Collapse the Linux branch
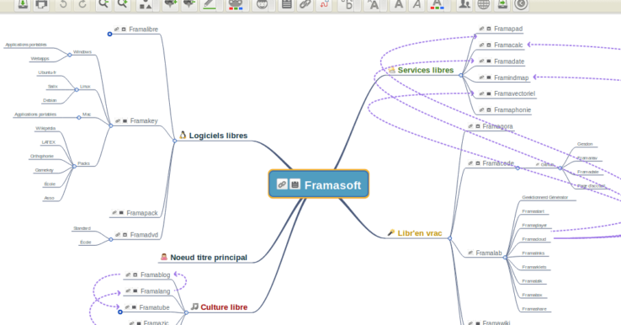This screenshot has width=621, height=325. point(77,89)
